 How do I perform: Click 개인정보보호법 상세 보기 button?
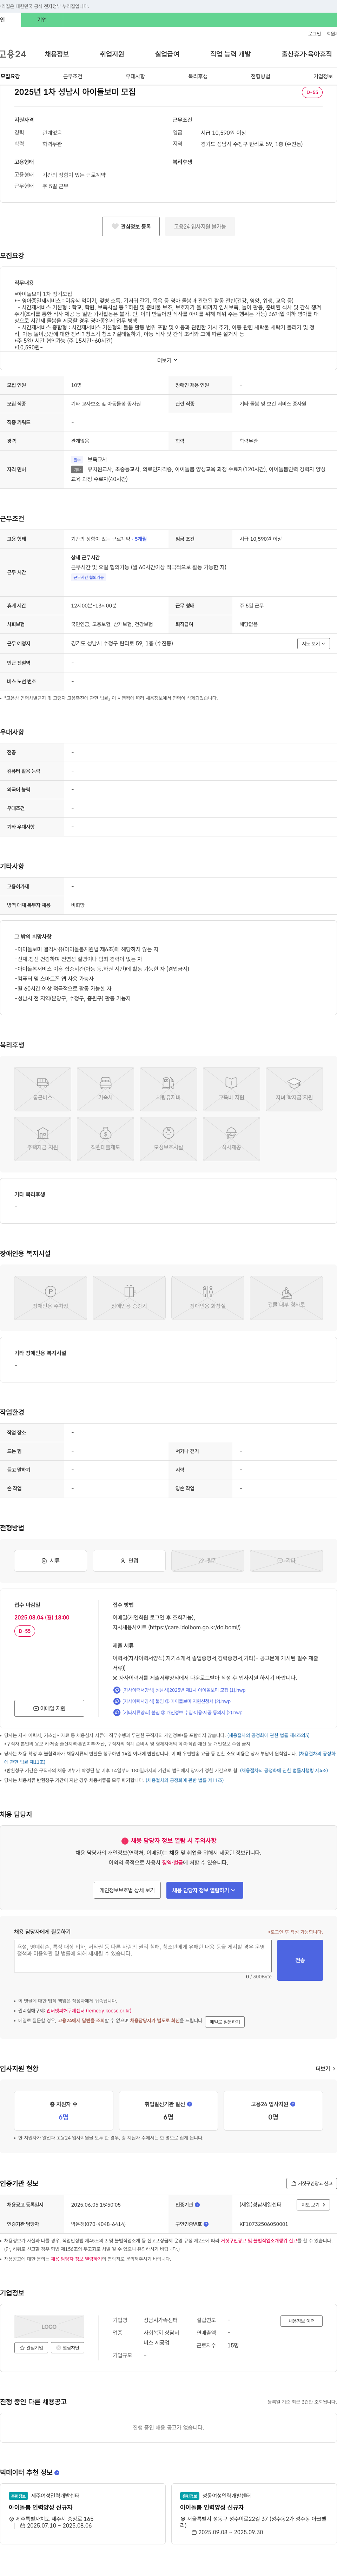tap(127, 1890)
